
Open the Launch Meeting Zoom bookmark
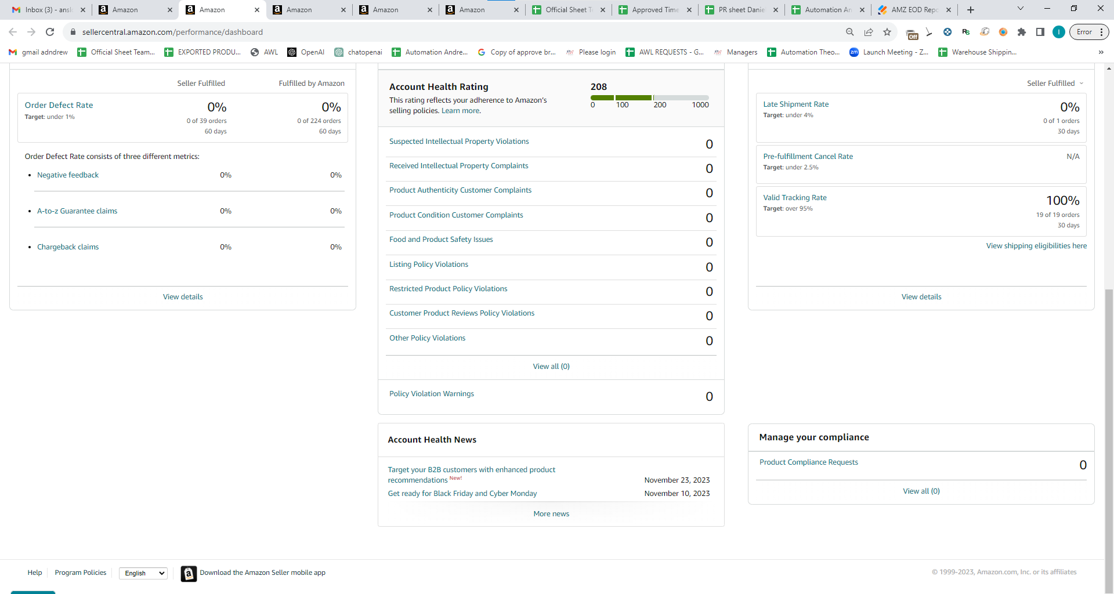click(x=889, y=52)
